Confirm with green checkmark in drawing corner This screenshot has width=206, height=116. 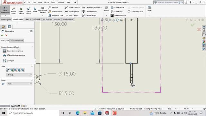(x=192, y=25)
